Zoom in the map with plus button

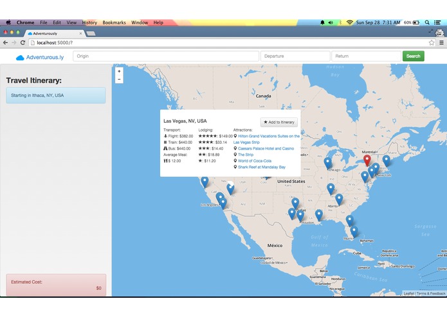click(119, 71)
